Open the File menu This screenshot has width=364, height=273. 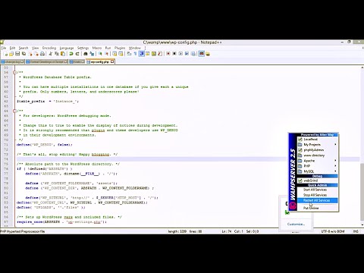[4, 48]
